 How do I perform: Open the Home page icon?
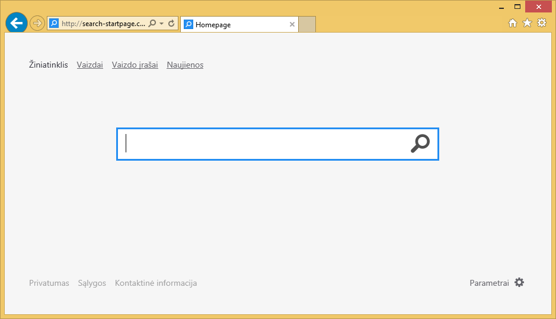[513, 23]
